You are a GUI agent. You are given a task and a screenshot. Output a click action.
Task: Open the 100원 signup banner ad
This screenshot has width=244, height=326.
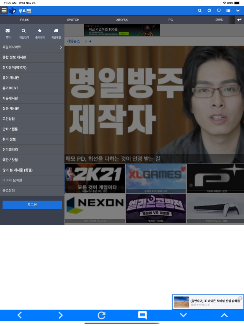[122, 30]
